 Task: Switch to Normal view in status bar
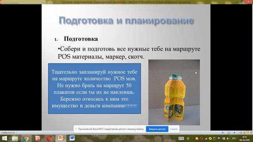coord(241,133)
